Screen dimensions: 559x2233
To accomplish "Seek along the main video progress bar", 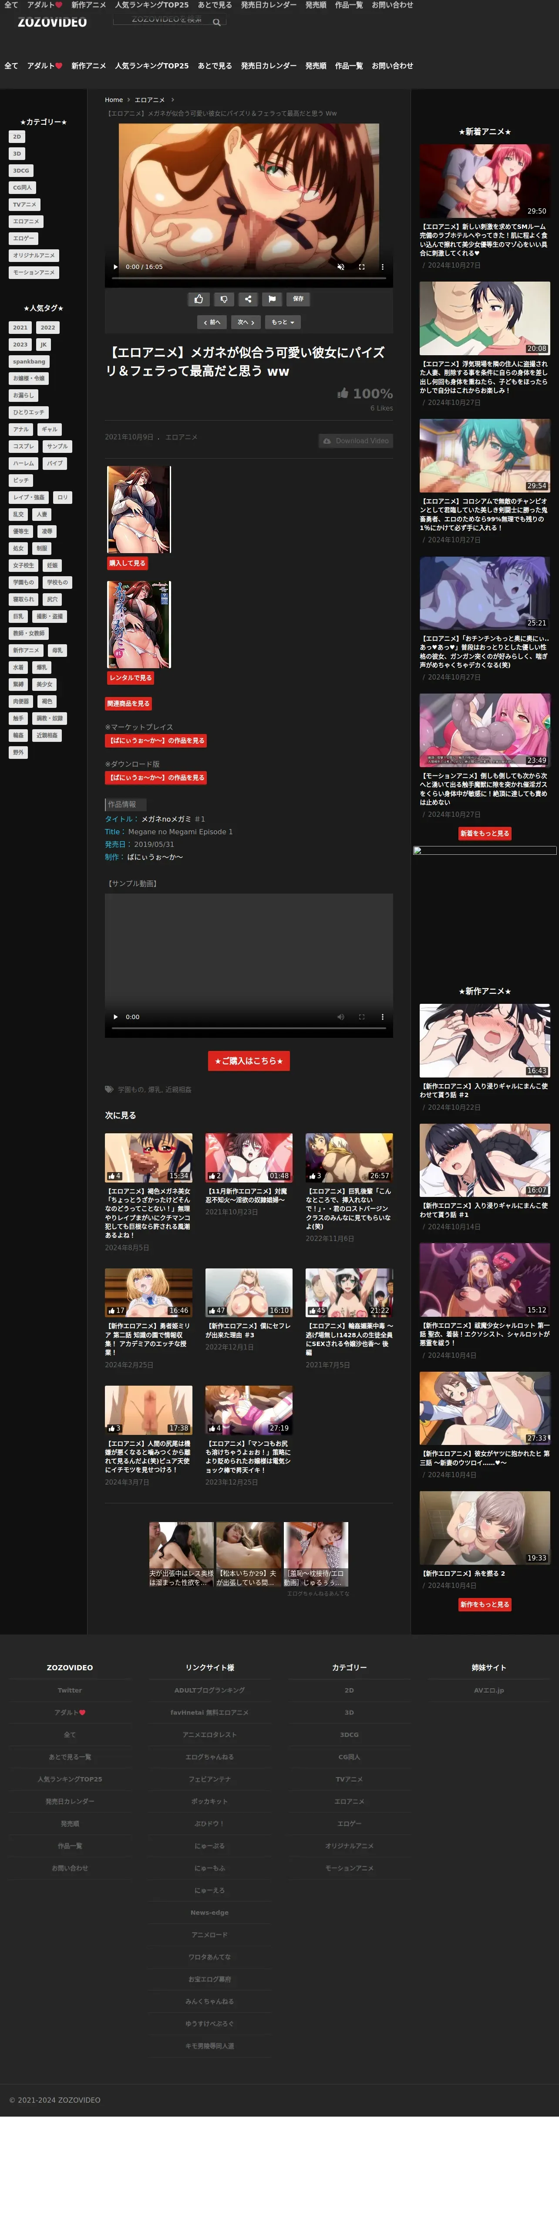I will pyautogui.click(x=248, y=279).
